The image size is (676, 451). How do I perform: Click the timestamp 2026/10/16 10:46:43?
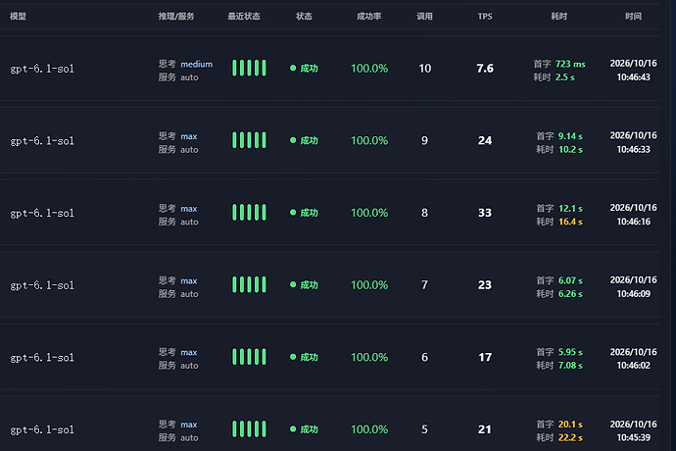click(633, 71)
